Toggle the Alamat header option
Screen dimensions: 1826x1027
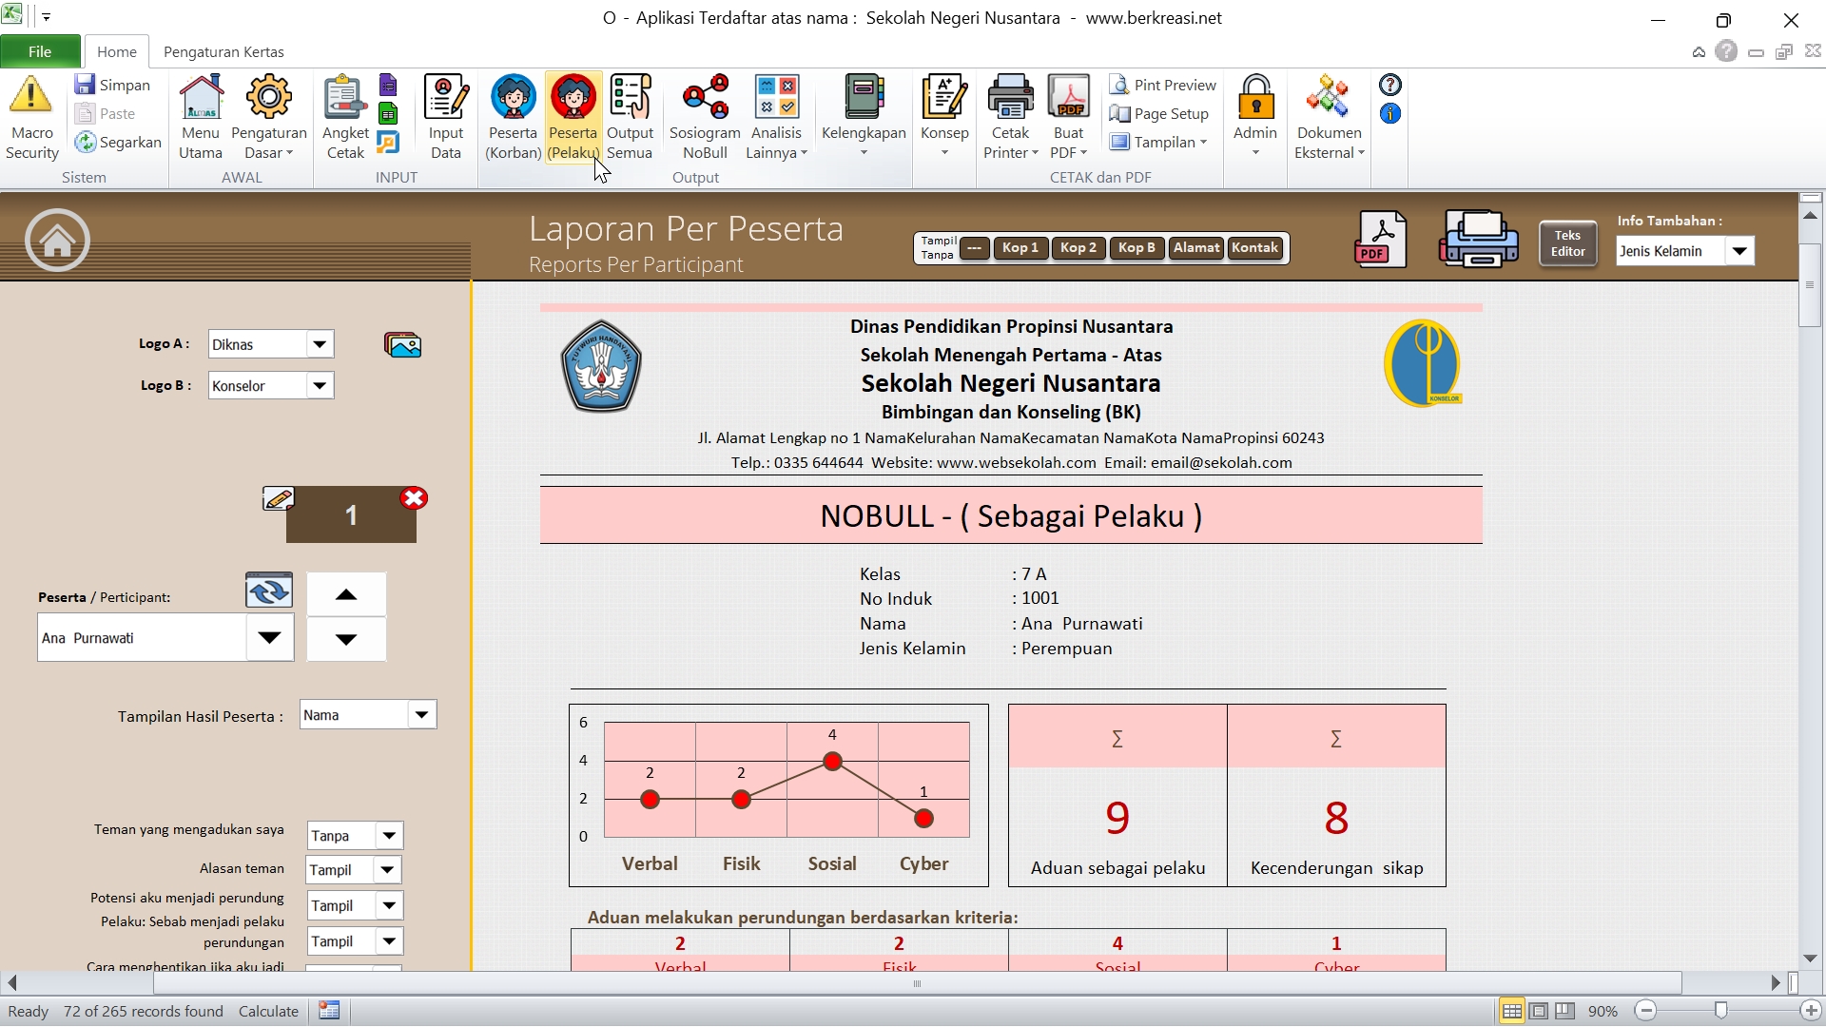[1195, 248]
